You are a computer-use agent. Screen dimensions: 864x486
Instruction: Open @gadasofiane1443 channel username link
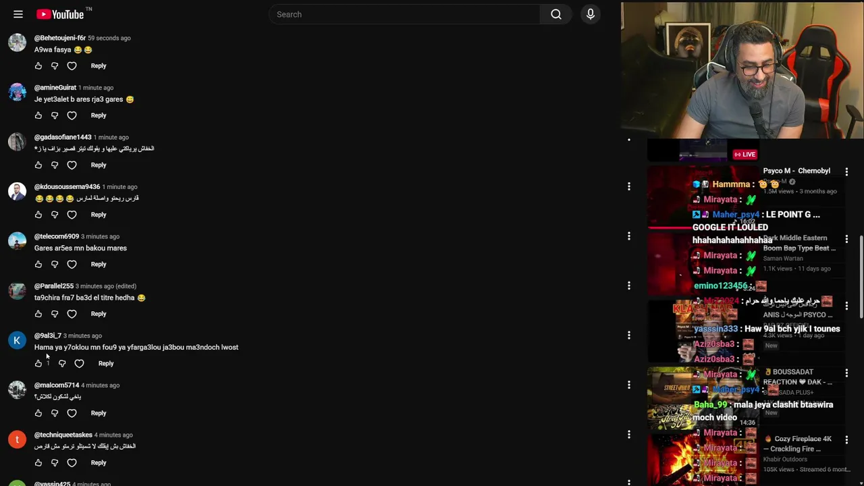coord(63,137)
